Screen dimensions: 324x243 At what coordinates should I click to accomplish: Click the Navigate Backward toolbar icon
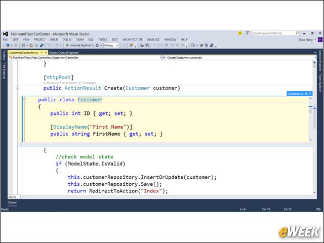(x=8, y=45)
